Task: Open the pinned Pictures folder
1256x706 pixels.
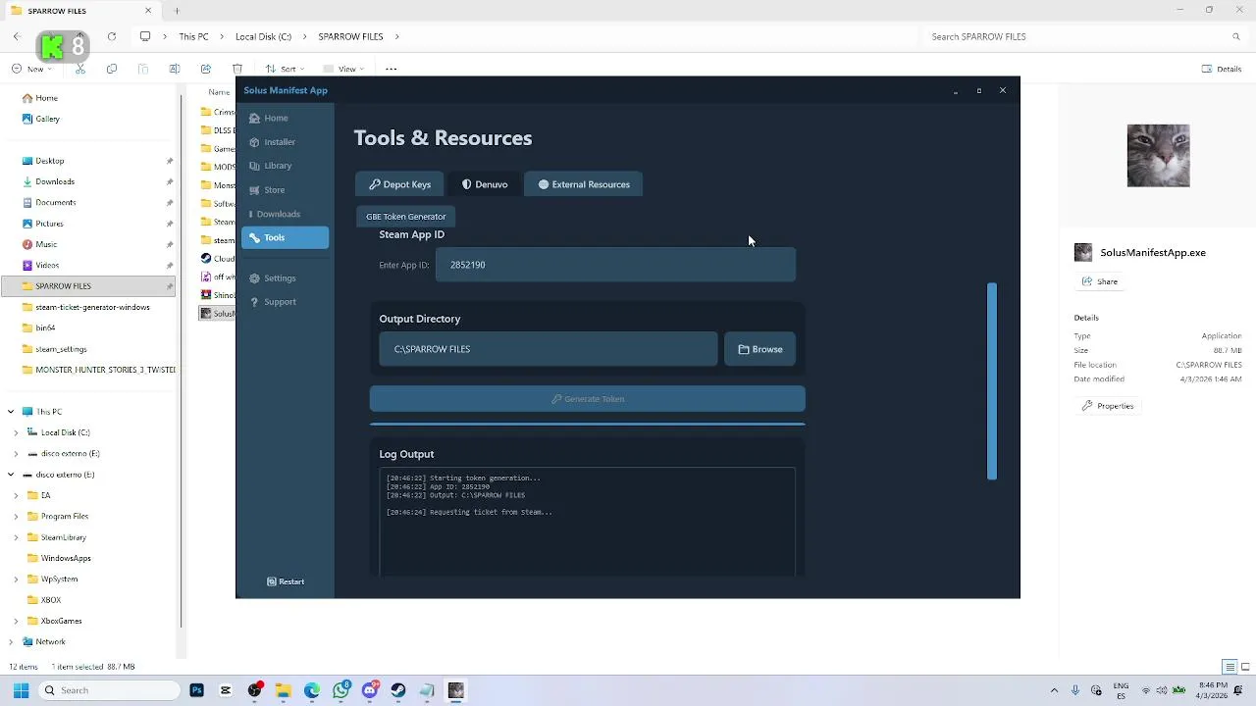Action: [x=49, y=224]
